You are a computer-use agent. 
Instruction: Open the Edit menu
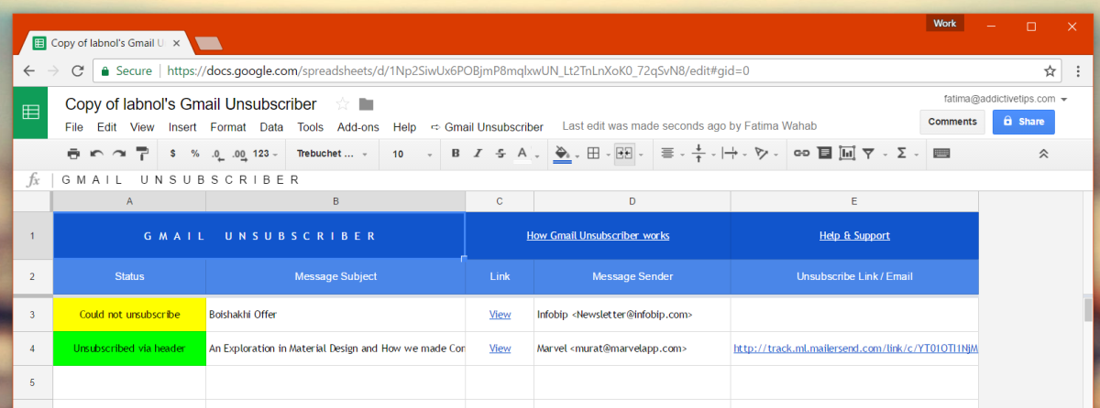coord(106,127)
